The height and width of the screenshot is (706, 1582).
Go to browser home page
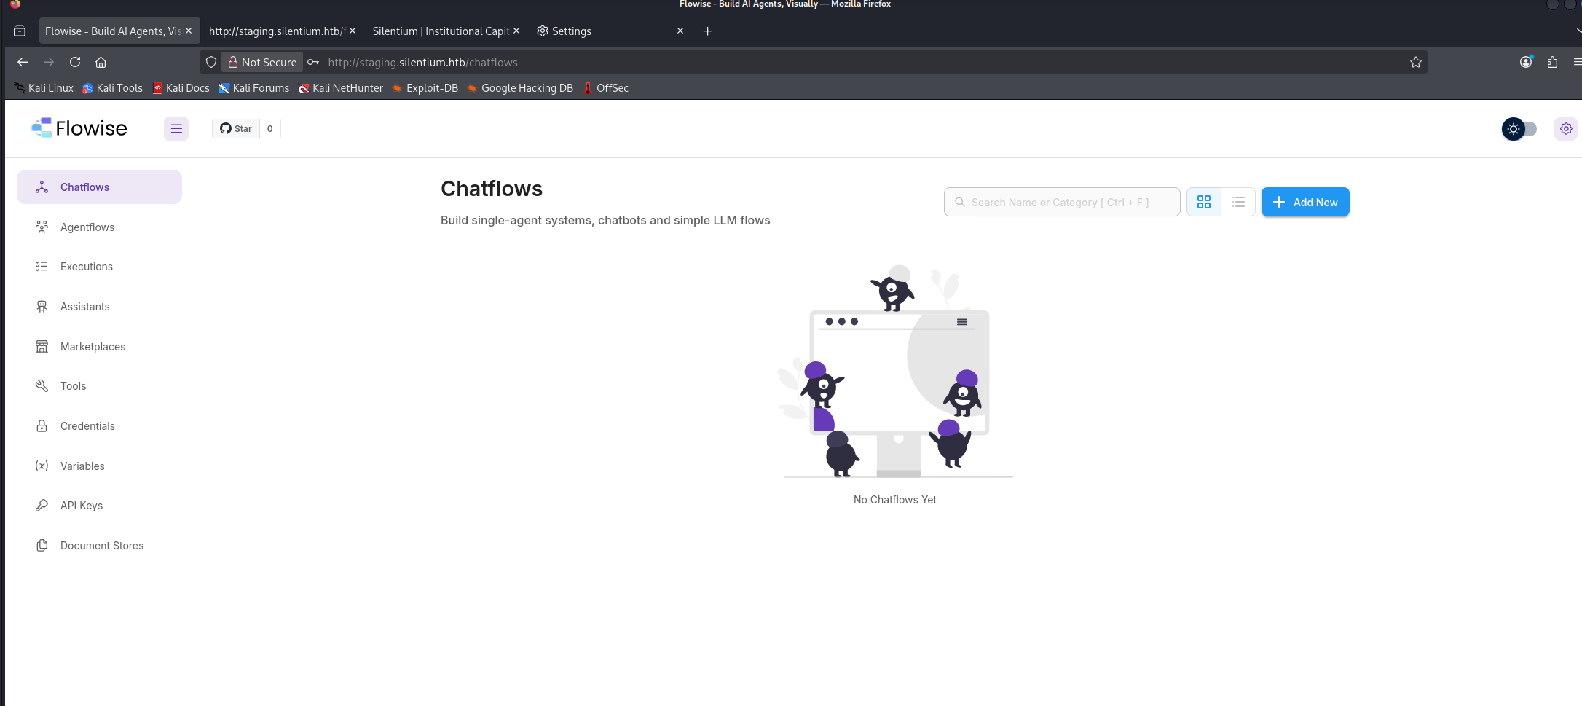pos(101,62)
